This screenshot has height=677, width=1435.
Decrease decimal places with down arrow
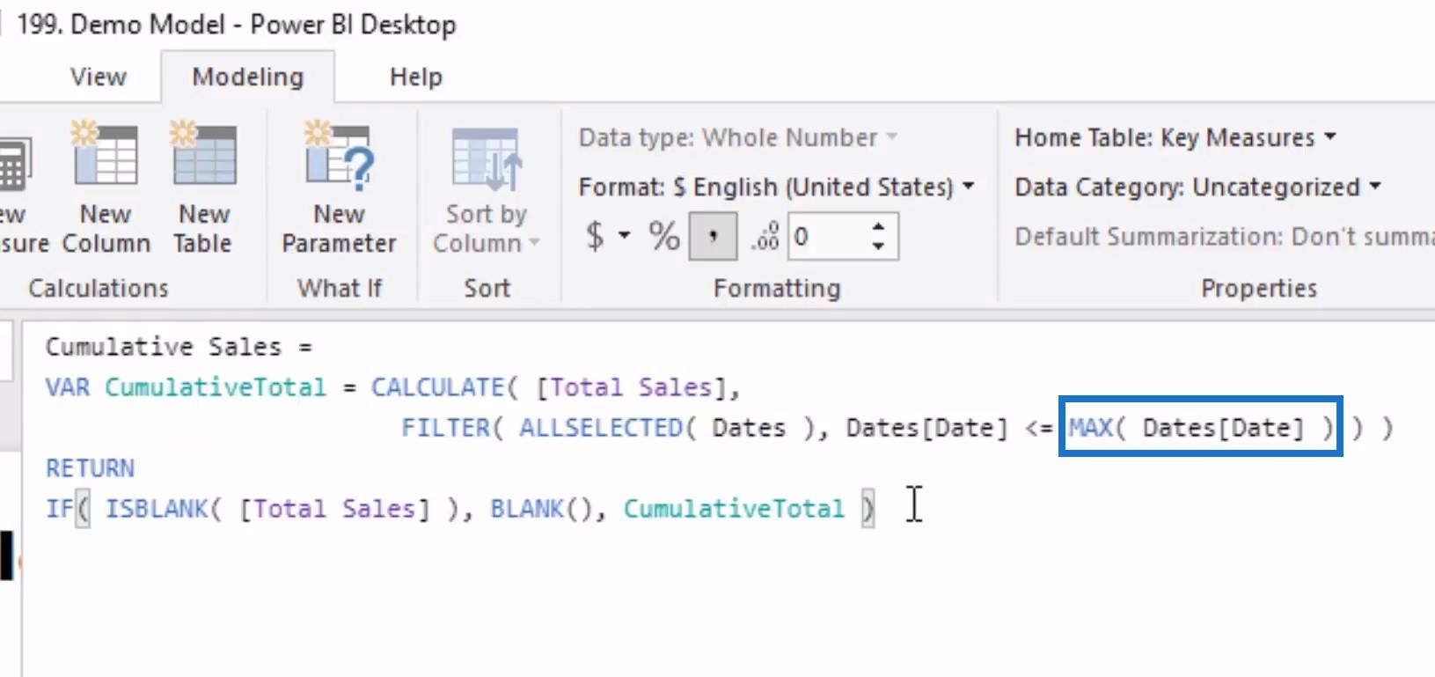(878, 247)
